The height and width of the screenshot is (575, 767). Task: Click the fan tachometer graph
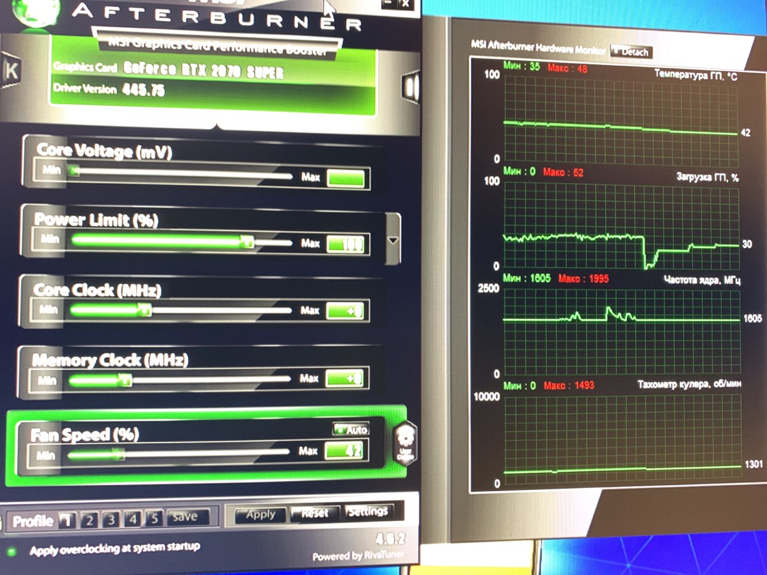point(622,438)
